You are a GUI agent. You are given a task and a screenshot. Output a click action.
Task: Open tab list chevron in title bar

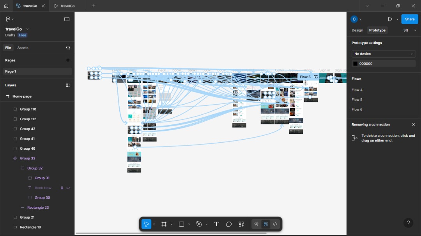tap(367, 6)
